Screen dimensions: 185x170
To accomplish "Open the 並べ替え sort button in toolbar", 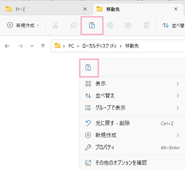I will (x=173, y=25).
